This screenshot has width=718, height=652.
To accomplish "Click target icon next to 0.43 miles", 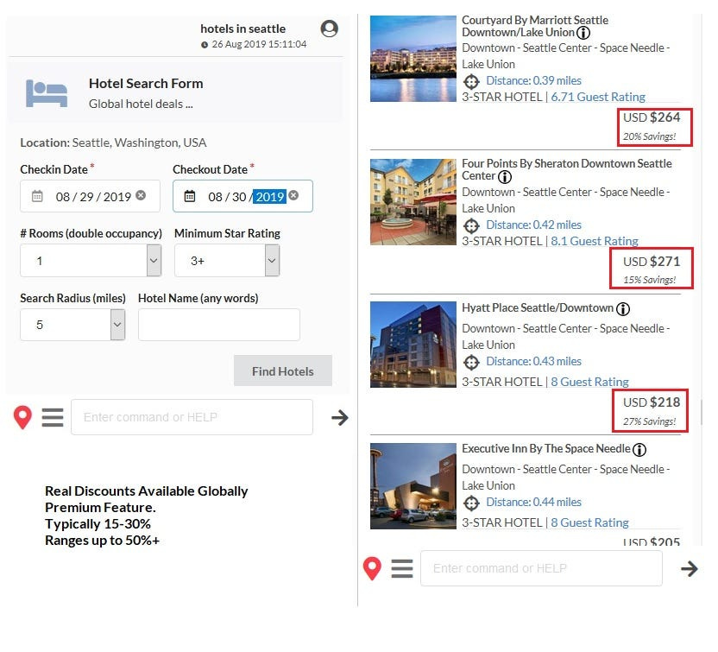I will 471,363.
